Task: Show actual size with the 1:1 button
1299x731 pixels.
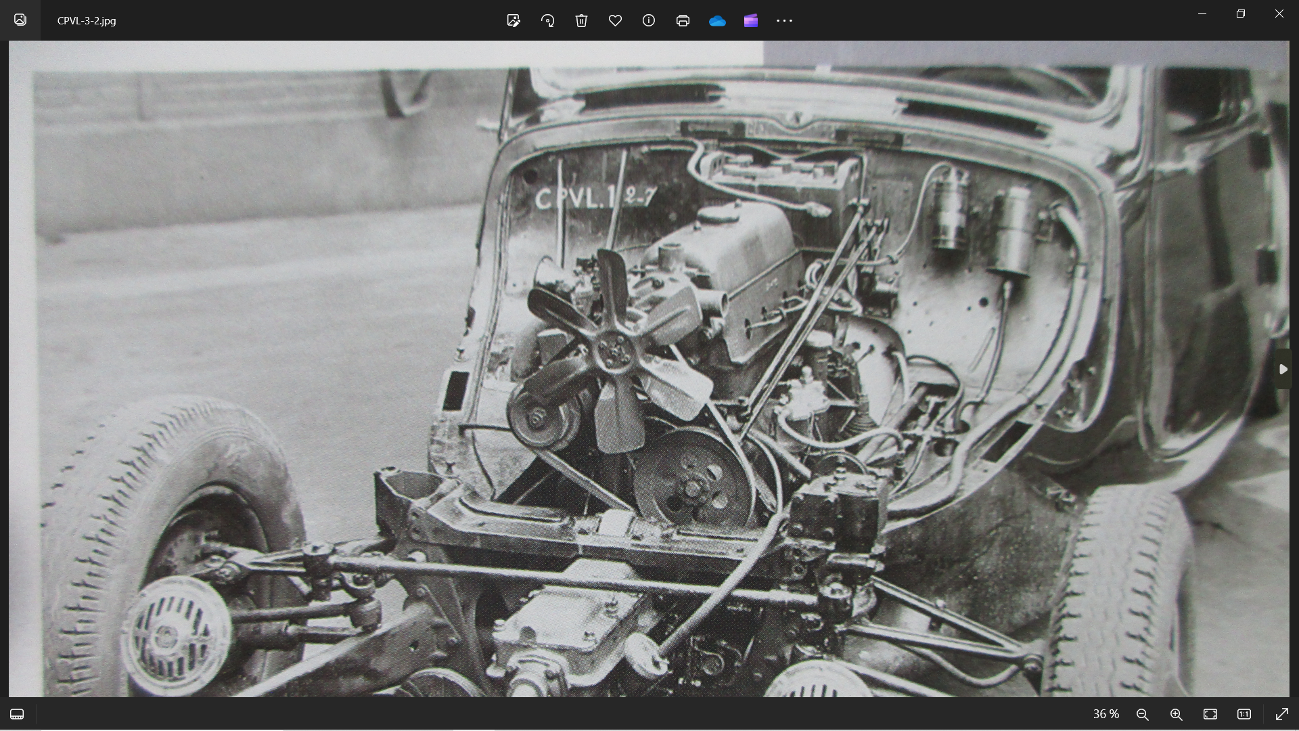Action: coord(1244,714)
